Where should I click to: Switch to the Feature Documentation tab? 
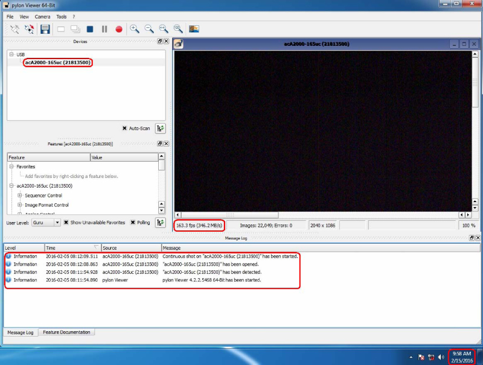[66, 332]
